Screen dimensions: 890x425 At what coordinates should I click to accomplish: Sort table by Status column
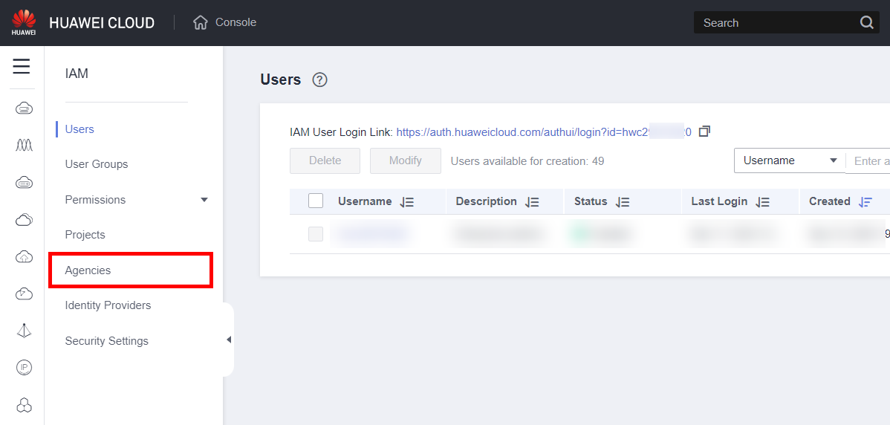point(623,202)
